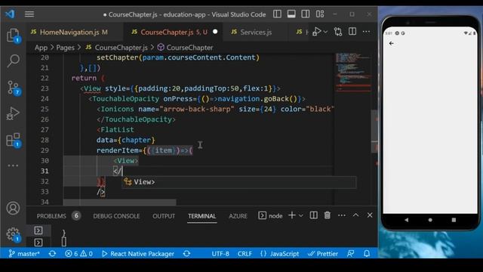Select the TERMINAL panel tab
This screenshot has height=272, width=483.
202,216
